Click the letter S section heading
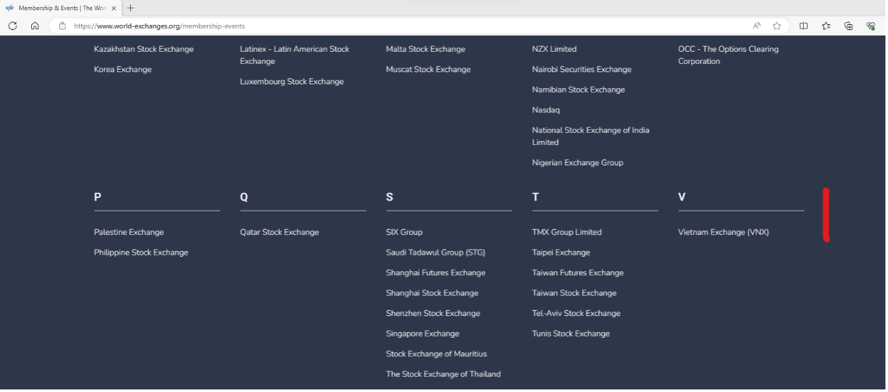 tap(390, 198)
